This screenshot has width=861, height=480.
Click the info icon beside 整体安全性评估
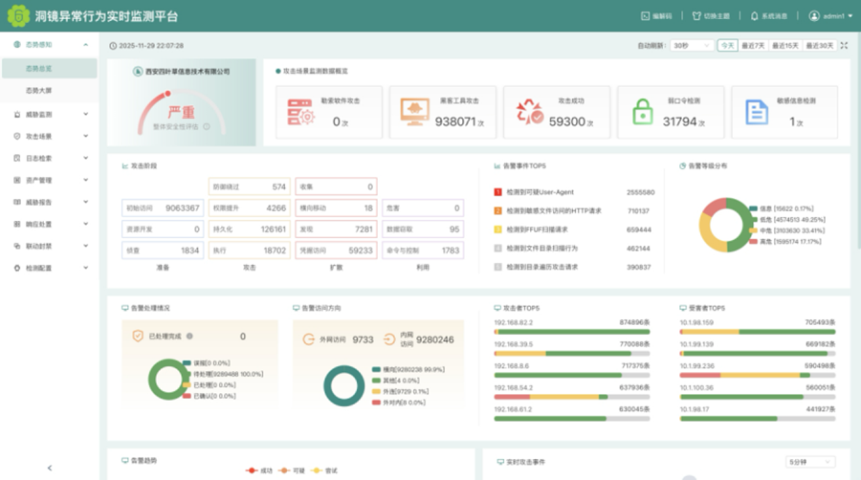pyautogui.click(x=207, y=127)
